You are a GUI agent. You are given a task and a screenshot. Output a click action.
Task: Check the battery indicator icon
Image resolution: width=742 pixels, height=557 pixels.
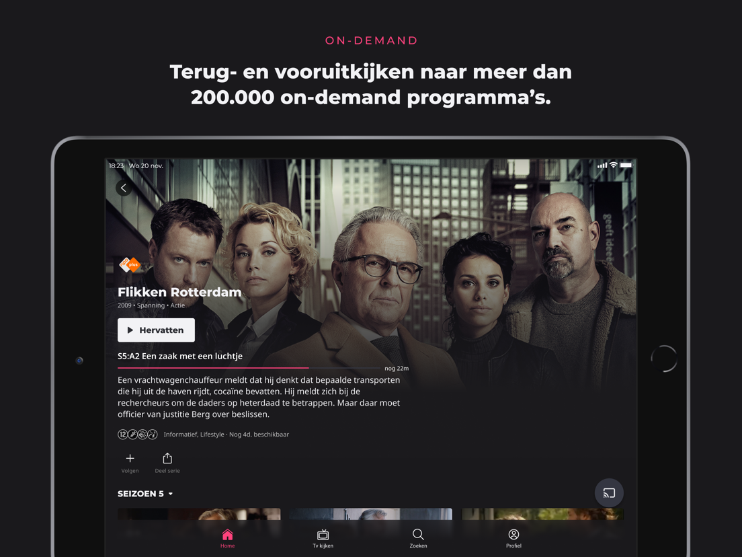click(626, 165)
